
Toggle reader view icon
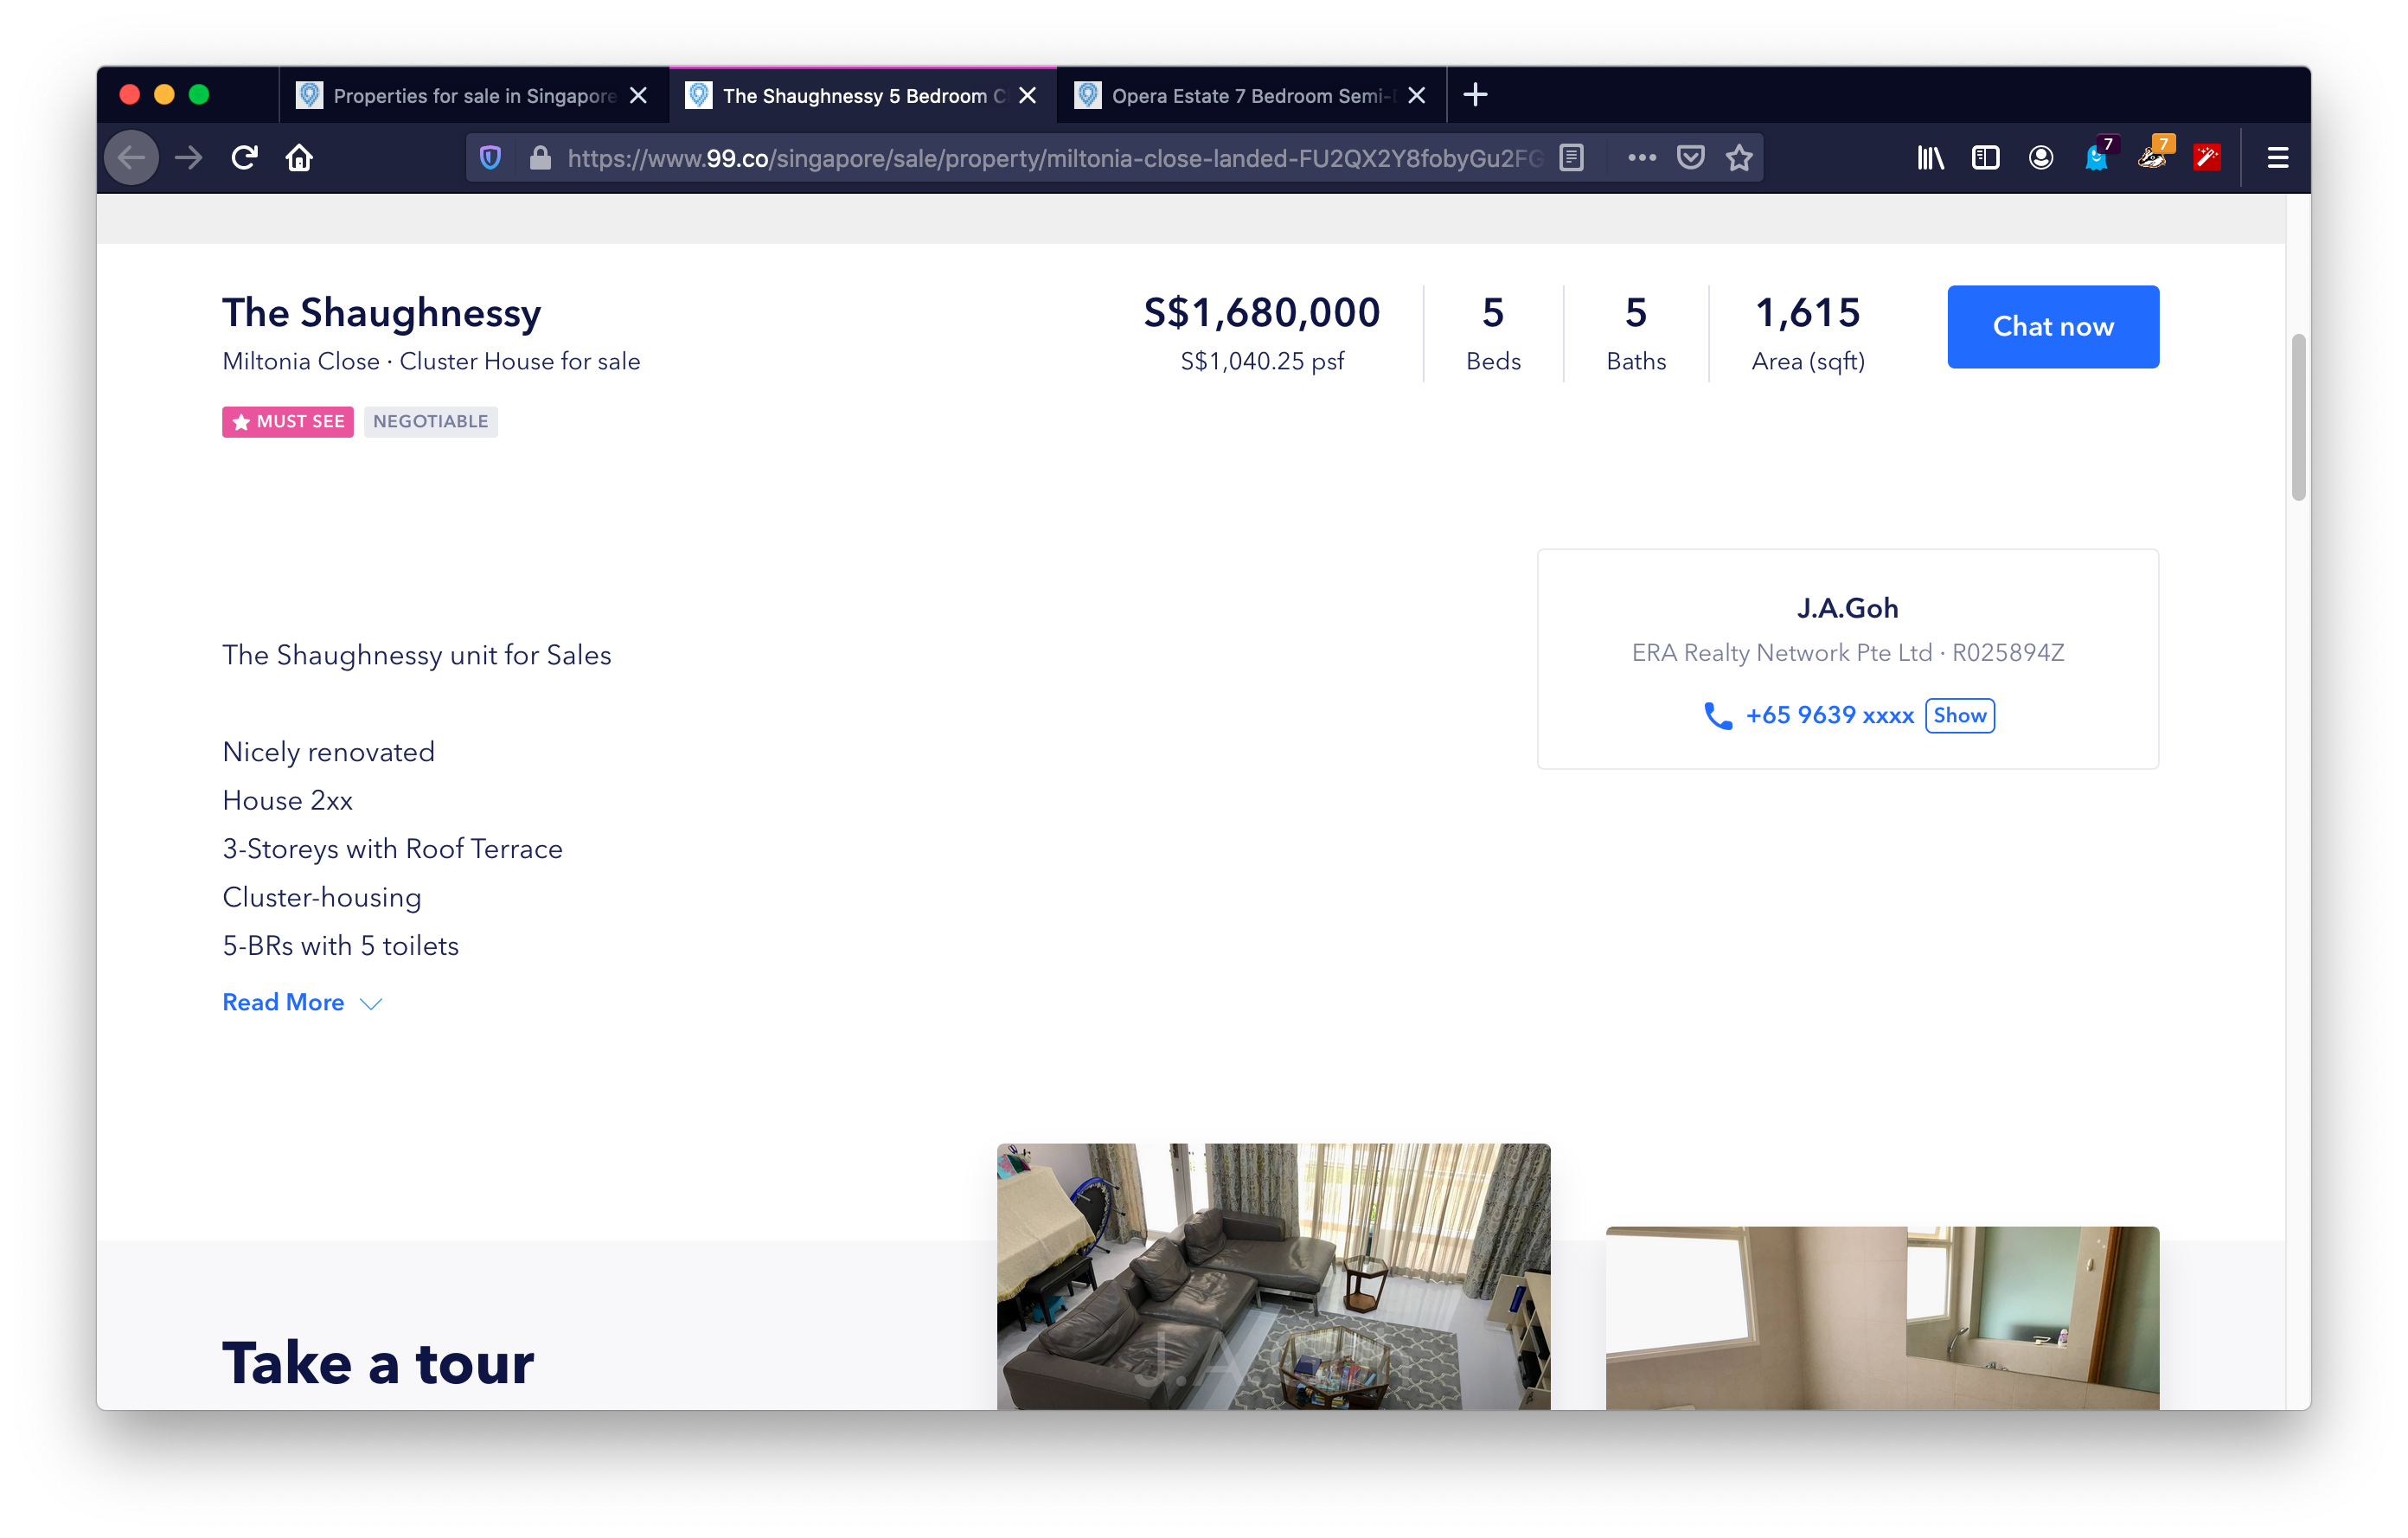[1571, 158]
